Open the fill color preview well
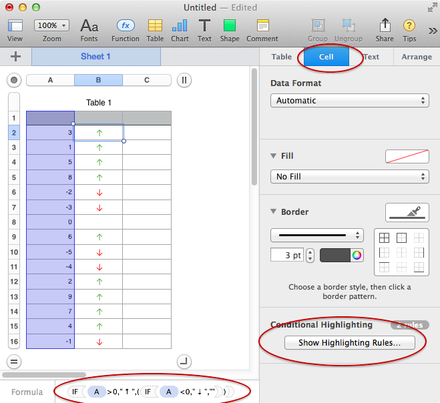The width and height of the screenshot is (440, 403). pos(407,156)
